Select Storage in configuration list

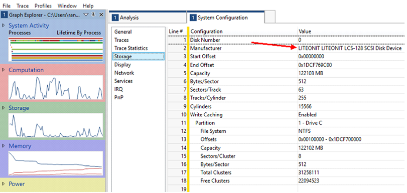pyautogui.click(x=139, y=56)
